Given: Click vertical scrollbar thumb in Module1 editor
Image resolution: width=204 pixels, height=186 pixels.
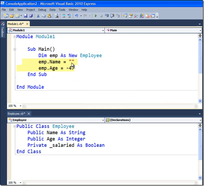Looking at the screenshot, I should 200,58.
